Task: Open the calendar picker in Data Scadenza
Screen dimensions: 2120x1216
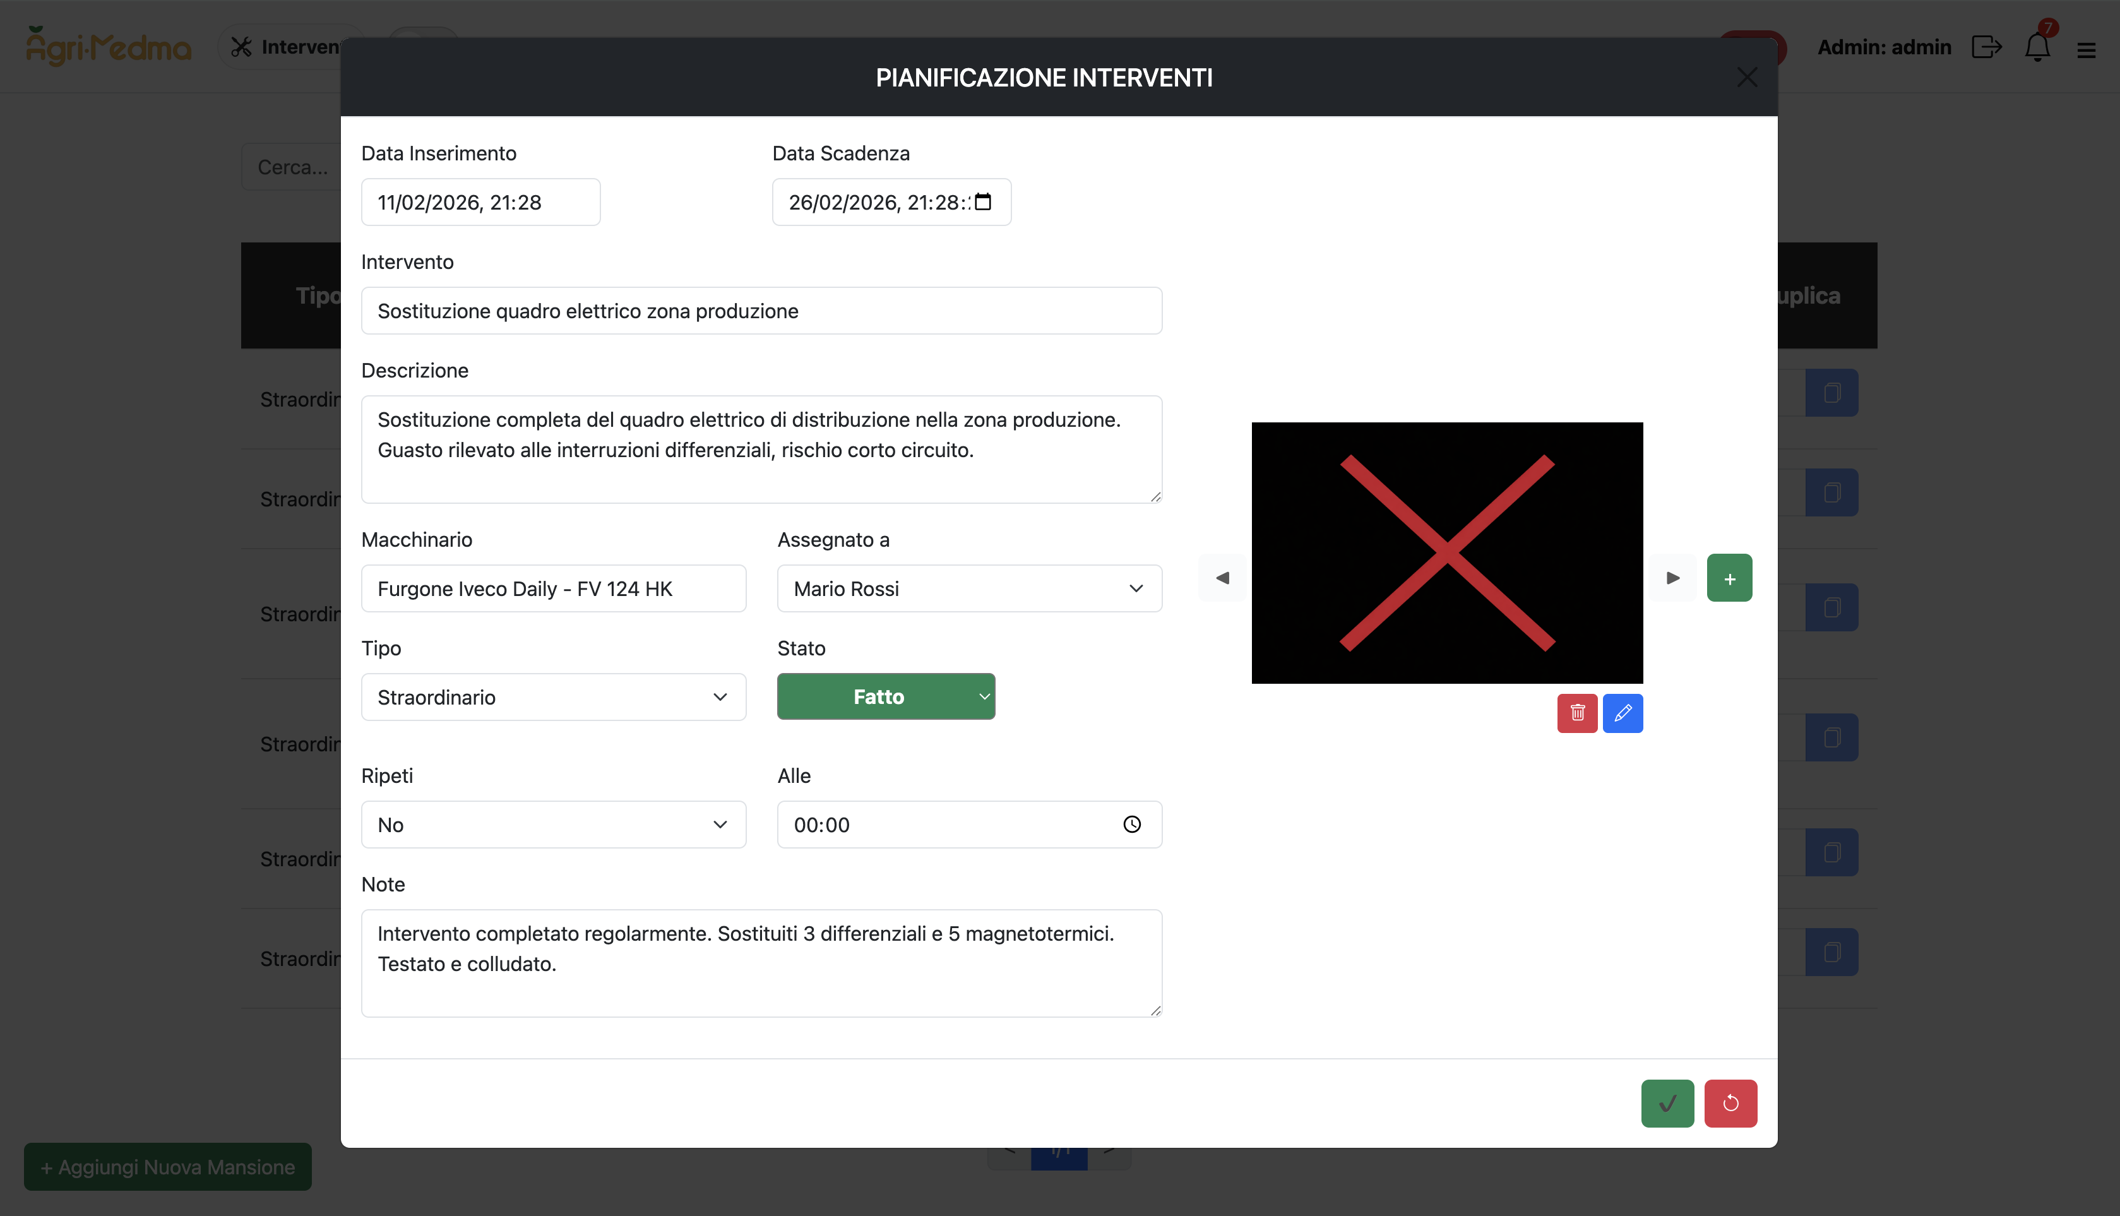Action: pyautogui.click(x=983, y=202)
